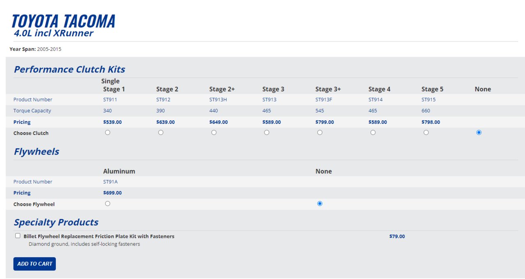This screenshot has width=525, height=279.
Task: Click the Choose Flywheel row label
Action: point(34,204)
